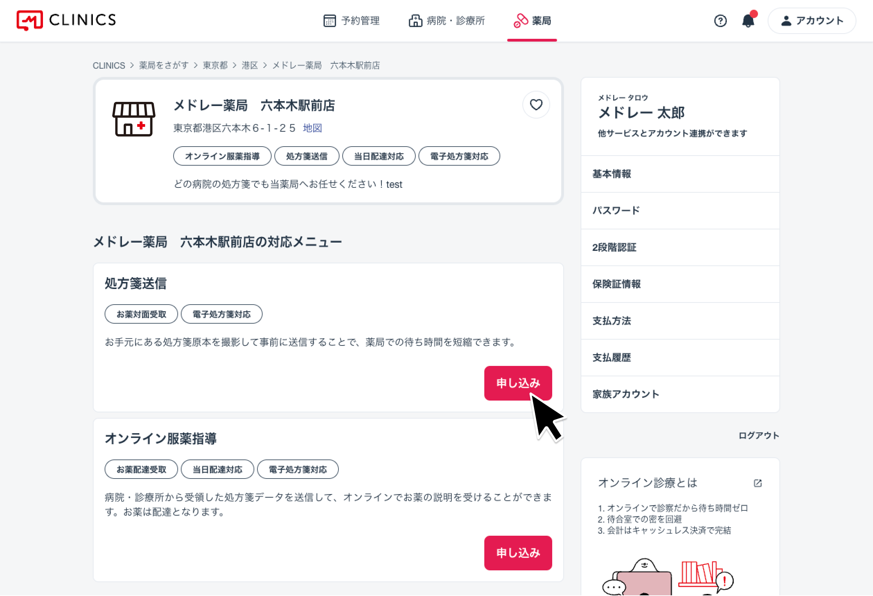Click the CLINICS logo icon

[29, 20]
